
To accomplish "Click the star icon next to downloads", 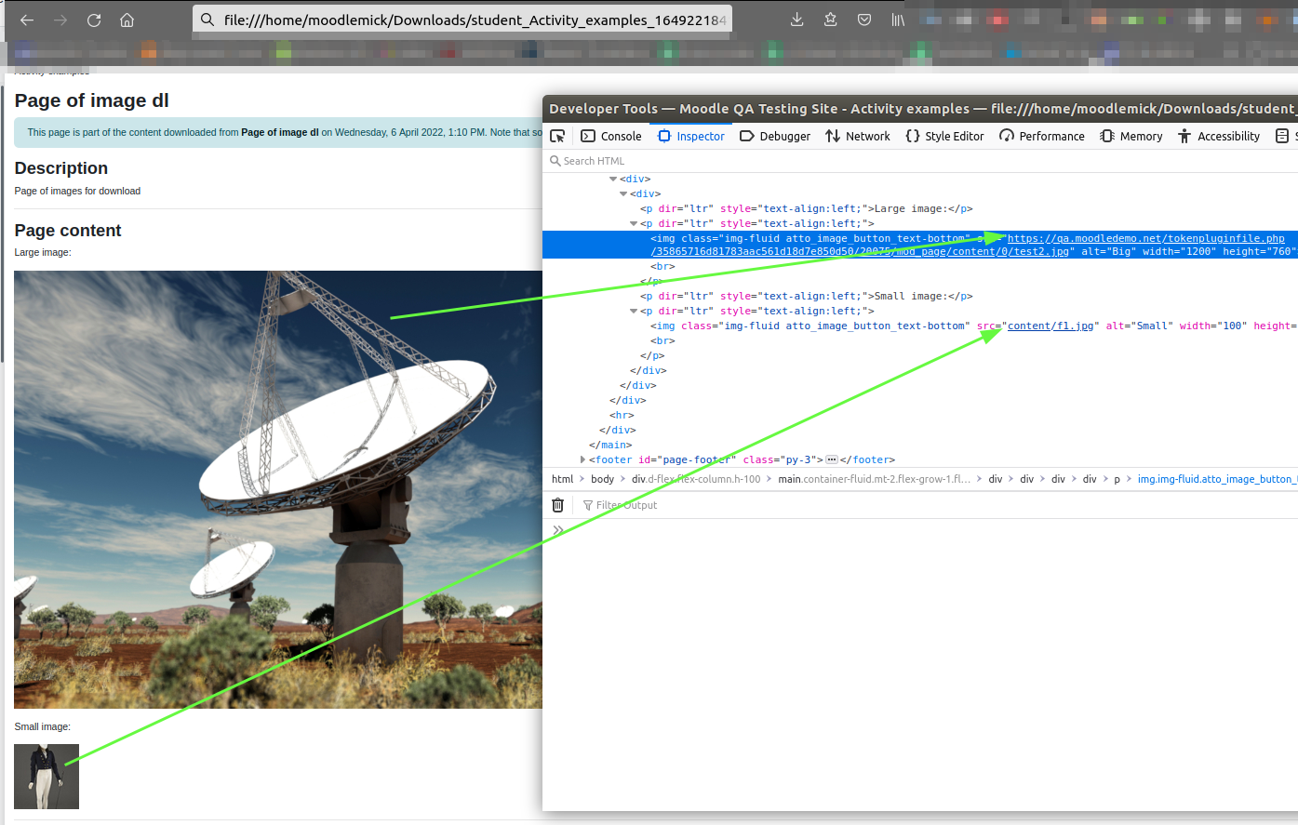I will coord(831,20).
